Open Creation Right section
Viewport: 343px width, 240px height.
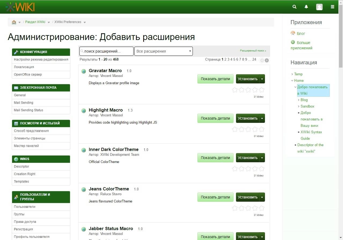click(x=41, y=174)
